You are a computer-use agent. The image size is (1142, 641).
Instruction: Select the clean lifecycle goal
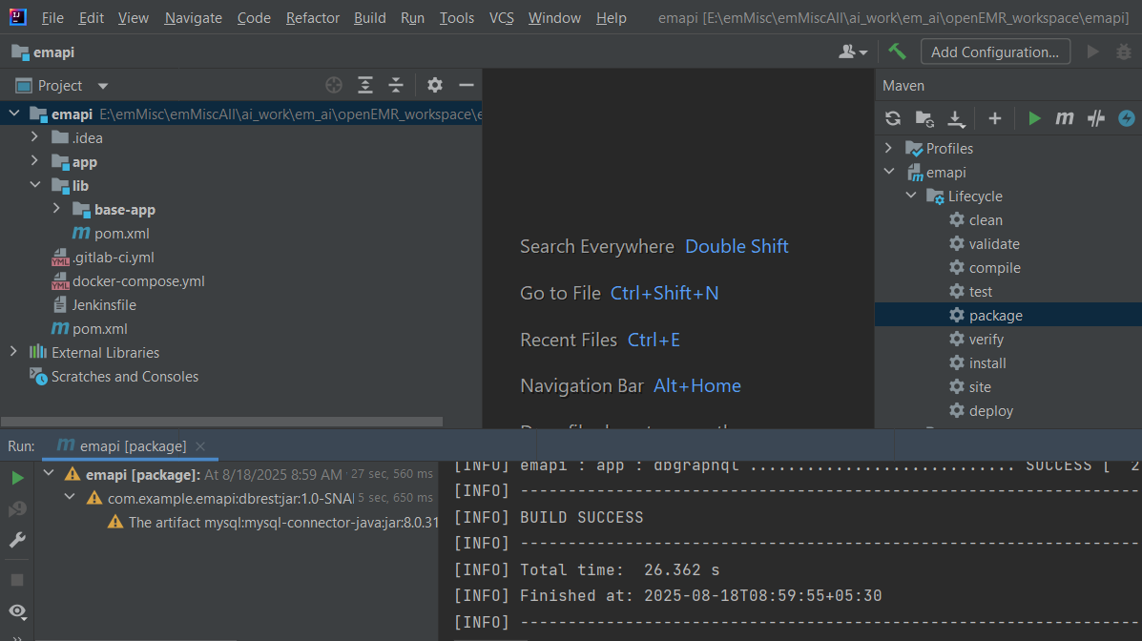coord(986,220)
